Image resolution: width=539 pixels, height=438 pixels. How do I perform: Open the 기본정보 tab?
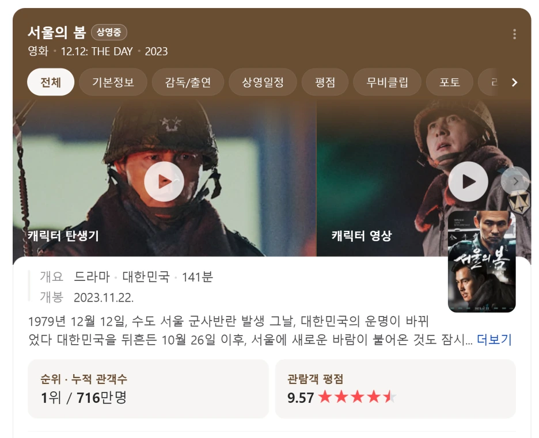click(113, 82)
